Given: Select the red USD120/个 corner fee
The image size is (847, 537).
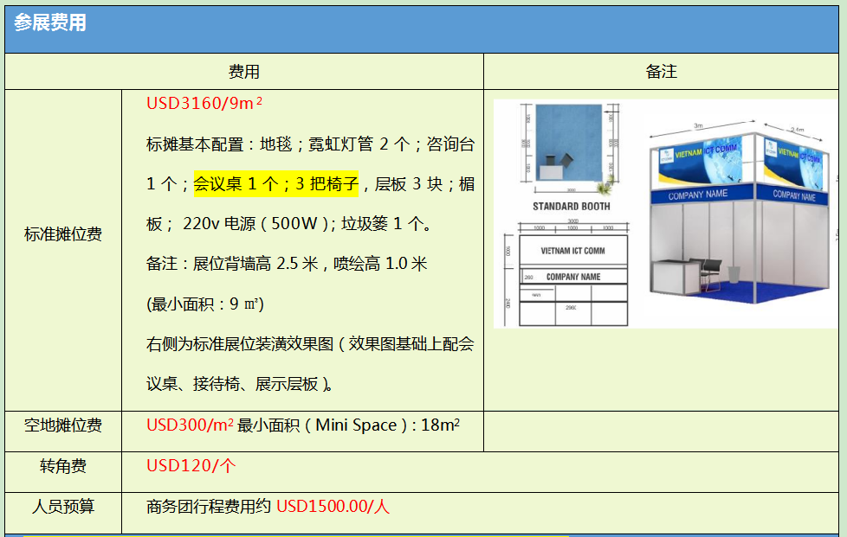Looking at the screenshot, I should pyautogui.click(x=191, y=466).
